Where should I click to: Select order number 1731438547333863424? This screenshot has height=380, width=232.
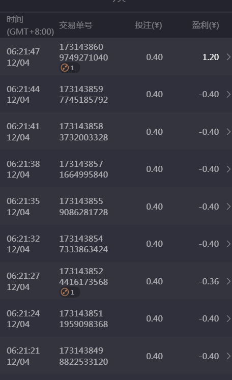pos(83,244)
